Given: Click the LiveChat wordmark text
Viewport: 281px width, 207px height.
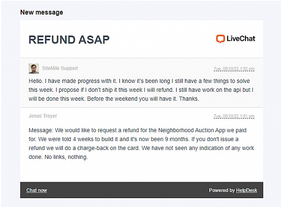Looking at the screenshot, I should click(241, 39).
